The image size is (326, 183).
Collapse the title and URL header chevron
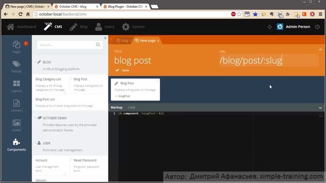pyautogui.click(x=320, y=50)
